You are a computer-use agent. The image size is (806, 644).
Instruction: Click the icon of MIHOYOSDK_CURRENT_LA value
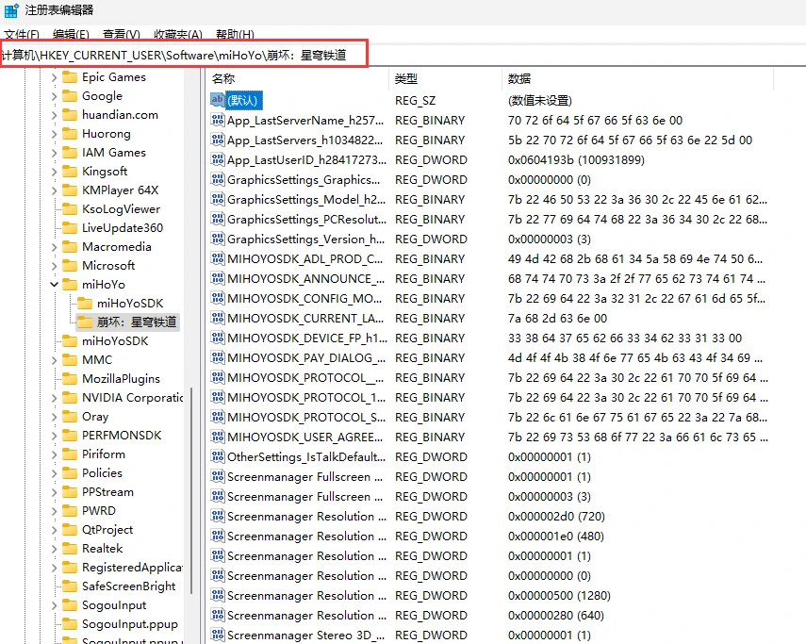[x=218, y=318]
